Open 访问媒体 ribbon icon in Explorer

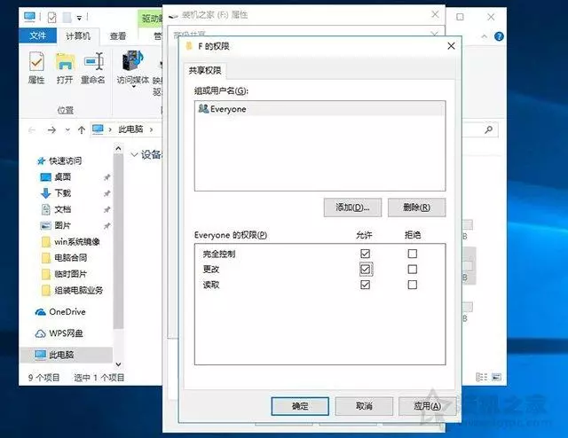point(133,69)
